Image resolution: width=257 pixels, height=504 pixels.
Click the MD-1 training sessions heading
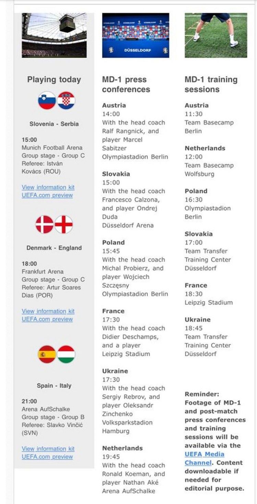[x=211, y=84]
